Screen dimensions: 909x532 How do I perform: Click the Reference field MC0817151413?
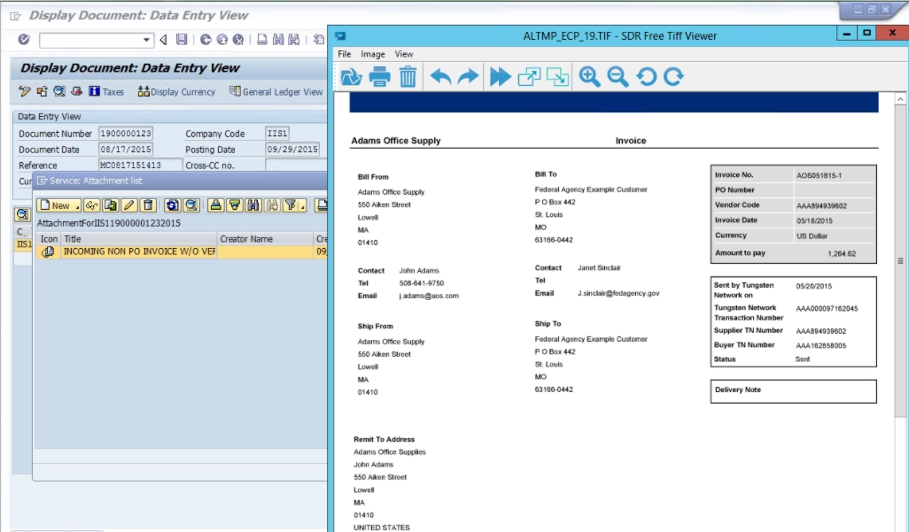140,166
